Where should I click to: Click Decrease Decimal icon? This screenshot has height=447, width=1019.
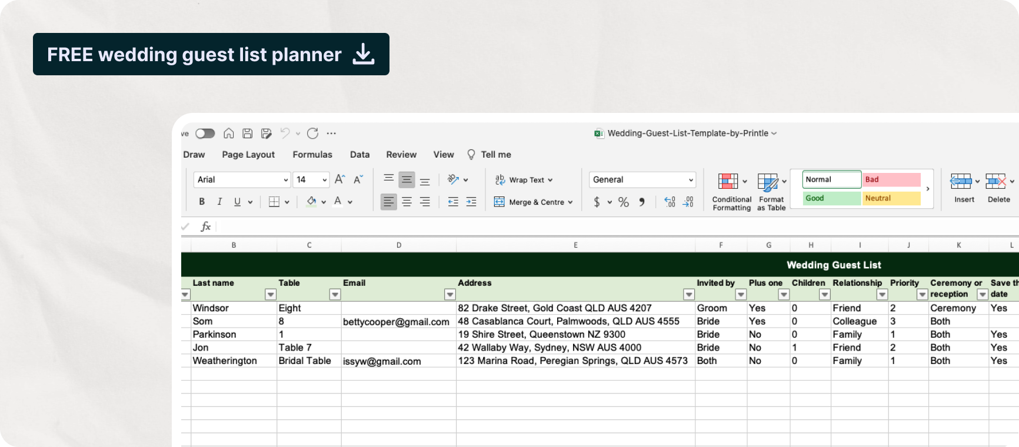[x=688, y=202]
